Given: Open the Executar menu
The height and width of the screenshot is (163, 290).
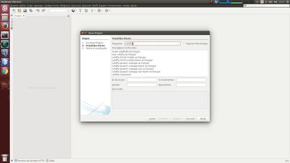Looking at the screenshot, I should (x=76, y=5).
